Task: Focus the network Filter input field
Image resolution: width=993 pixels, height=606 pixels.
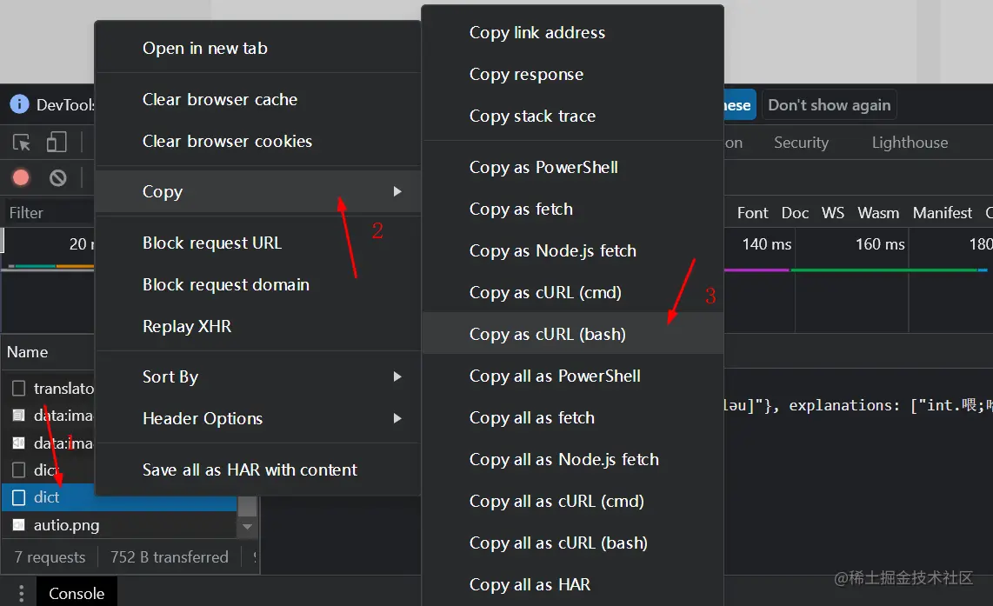Action: (x=48, y=213)
